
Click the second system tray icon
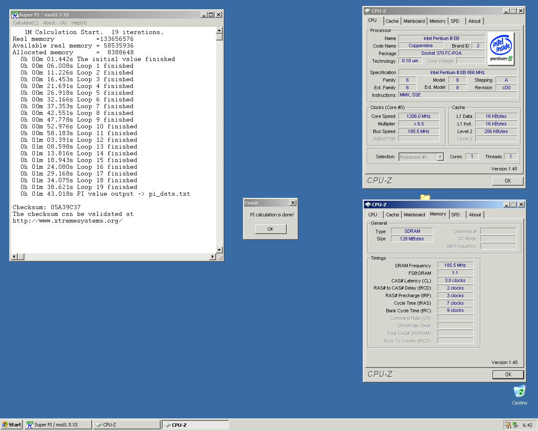tap(515, 425)
